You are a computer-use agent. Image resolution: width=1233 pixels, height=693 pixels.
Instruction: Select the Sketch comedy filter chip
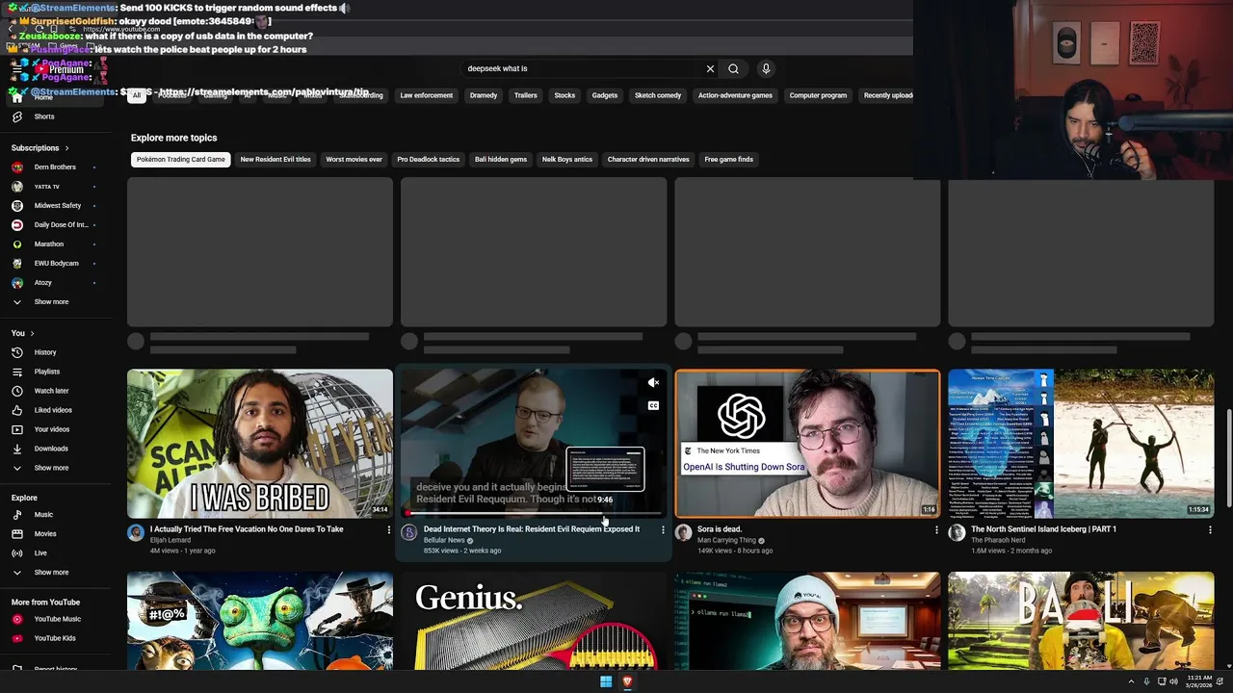[658, 95]
